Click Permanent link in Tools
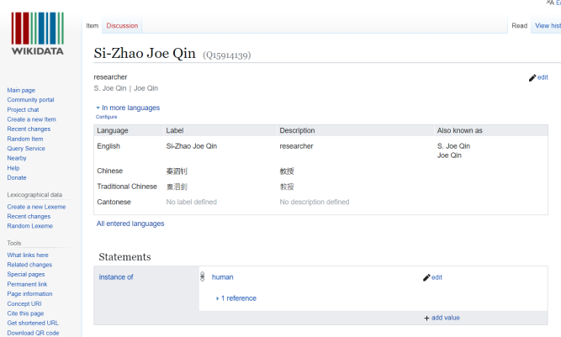 click(x=27, y=284)
